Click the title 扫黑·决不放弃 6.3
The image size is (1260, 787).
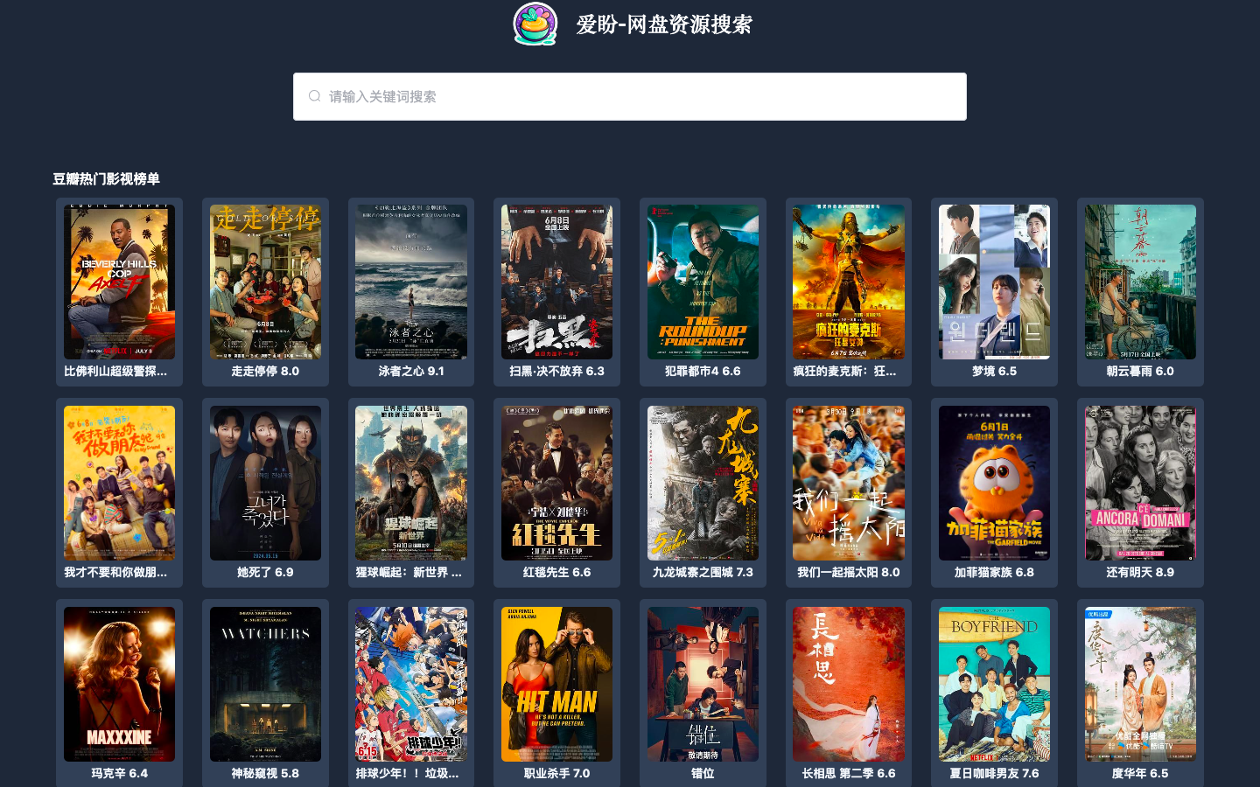tap(556, 371)
